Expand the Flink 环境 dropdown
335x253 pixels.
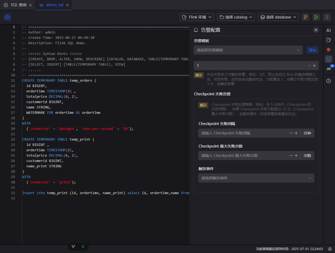tap(197, 17)
